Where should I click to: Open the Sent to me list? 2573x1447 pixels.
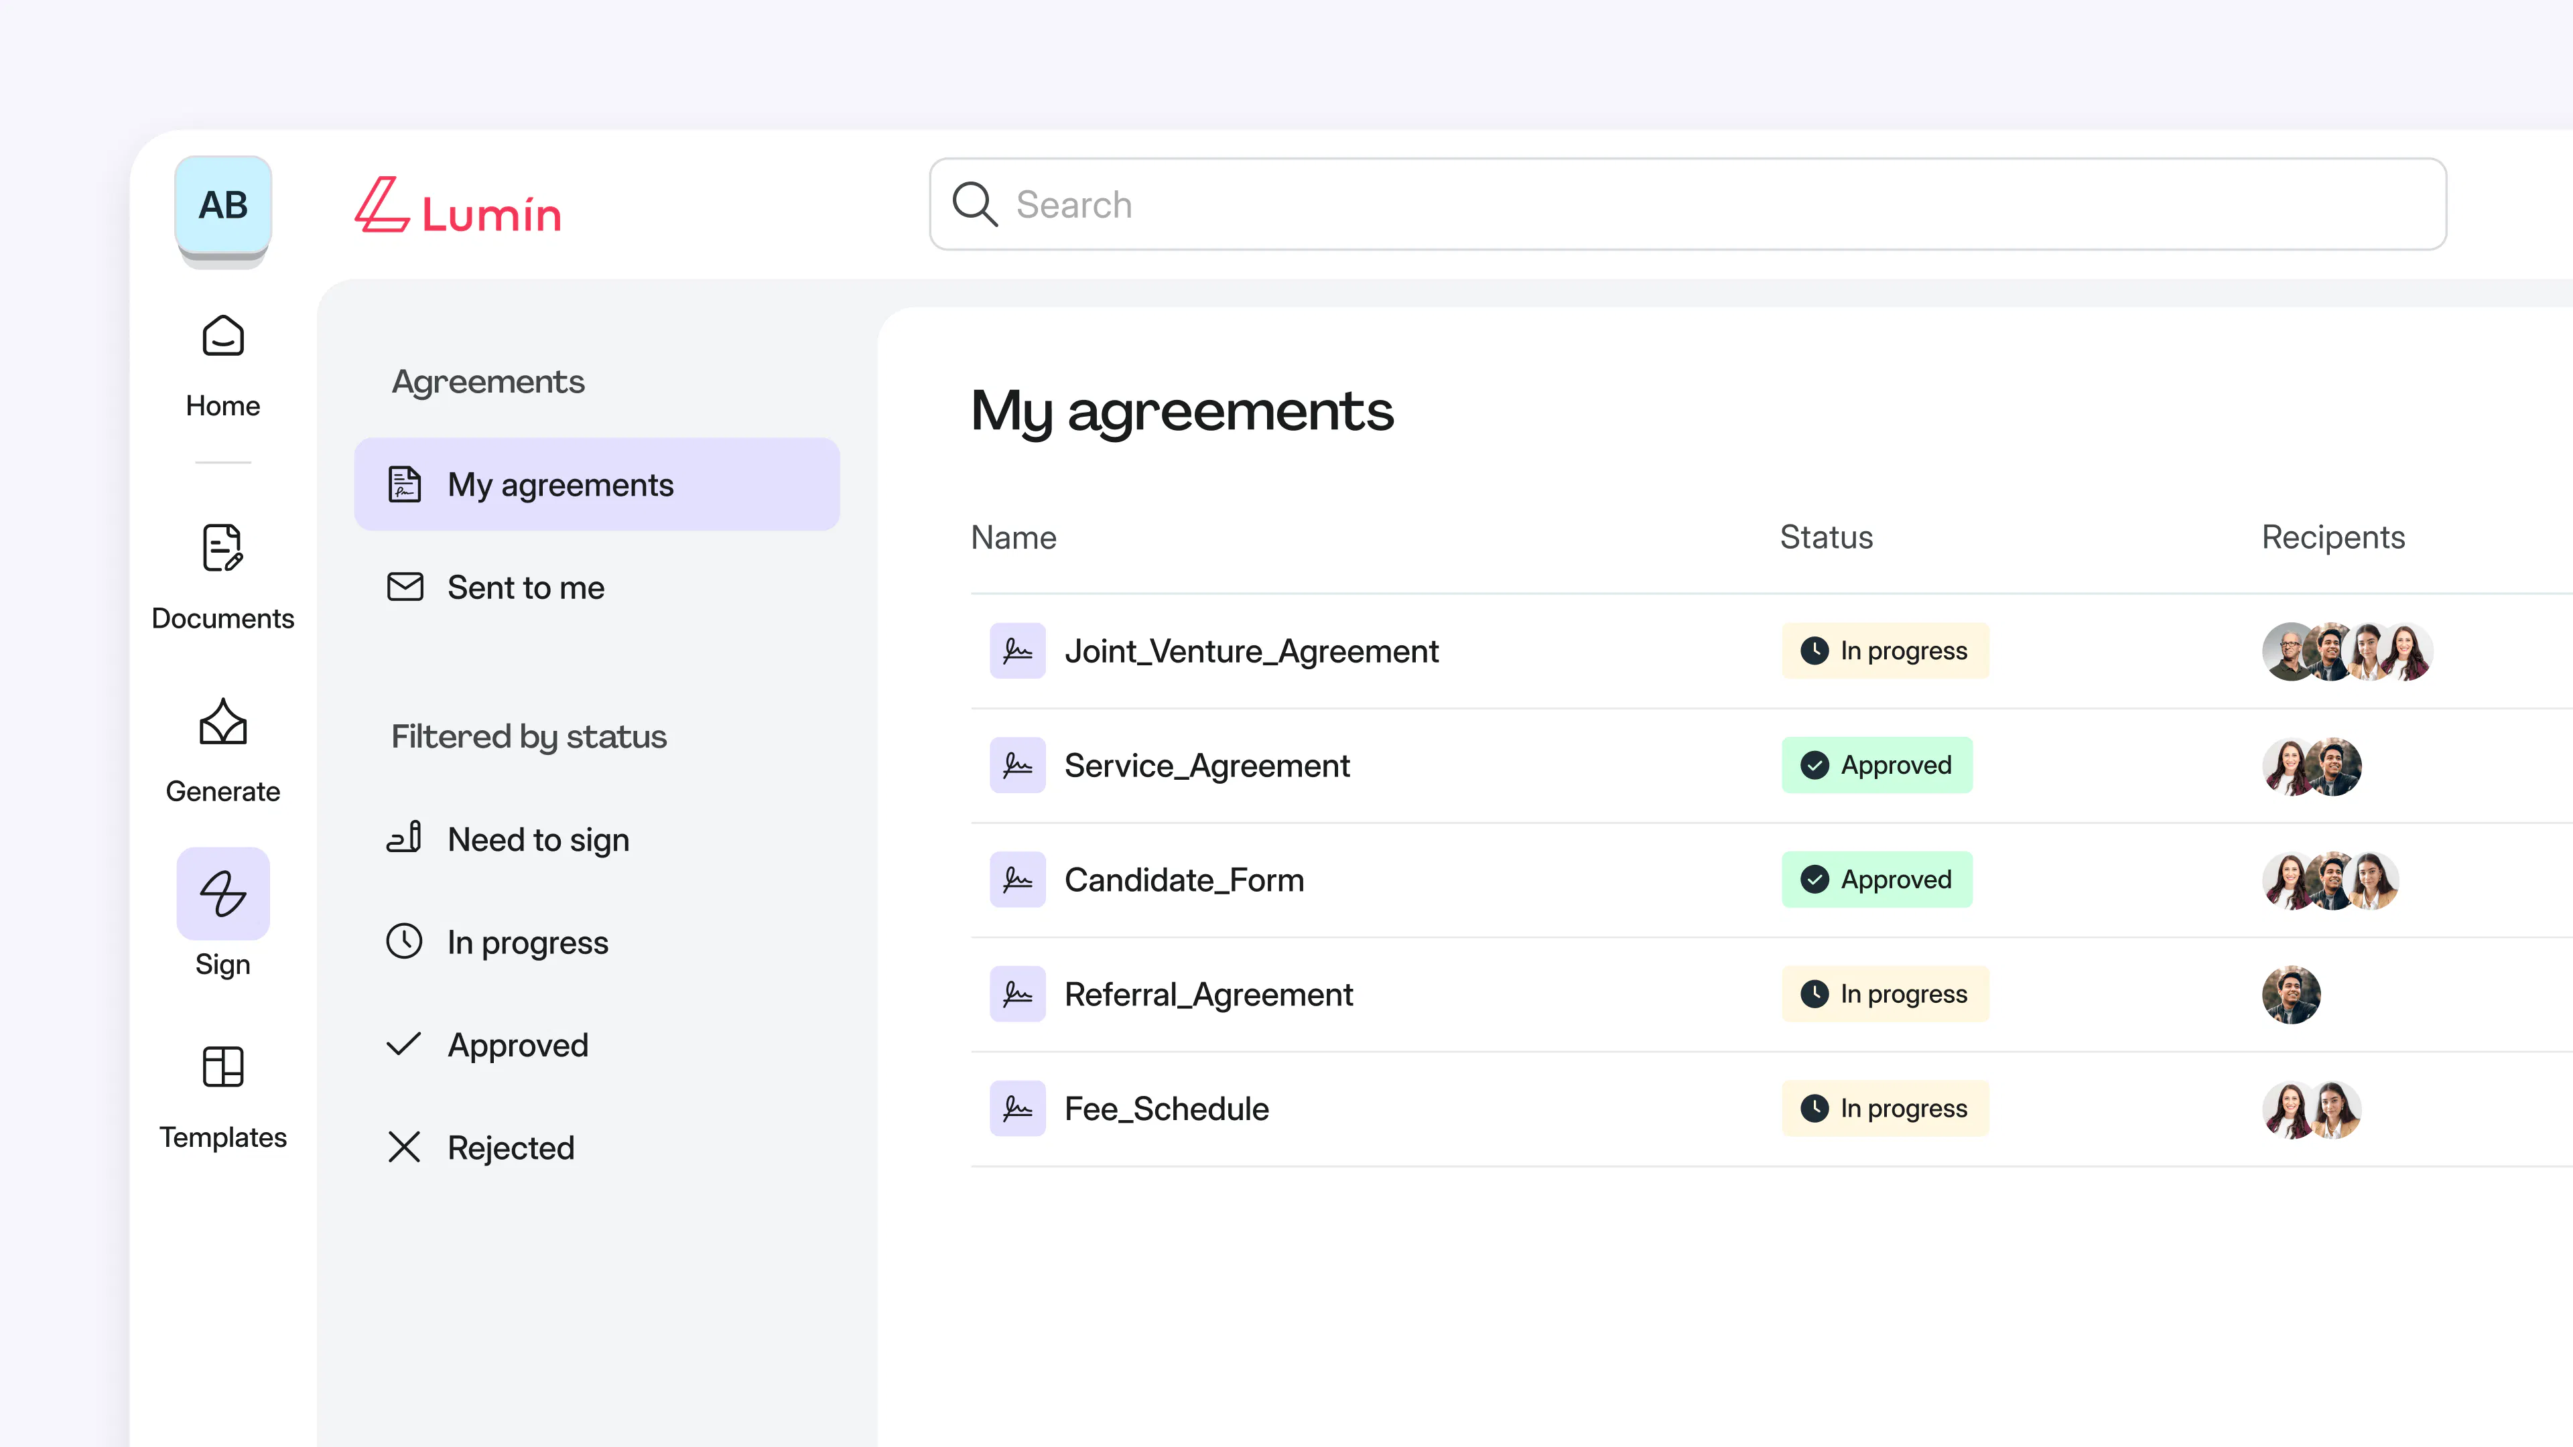(597, 588)
